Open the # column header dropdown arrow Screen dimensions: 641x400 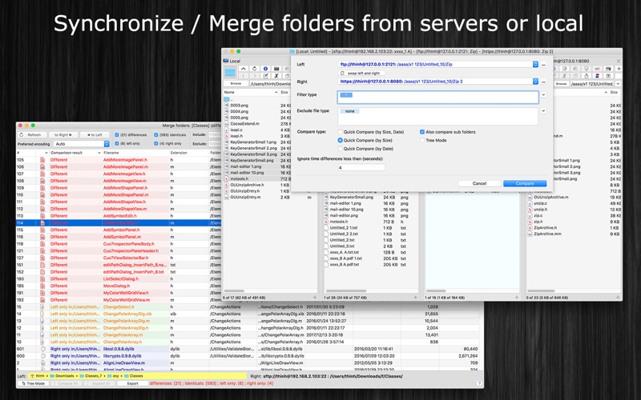(46, 153)
